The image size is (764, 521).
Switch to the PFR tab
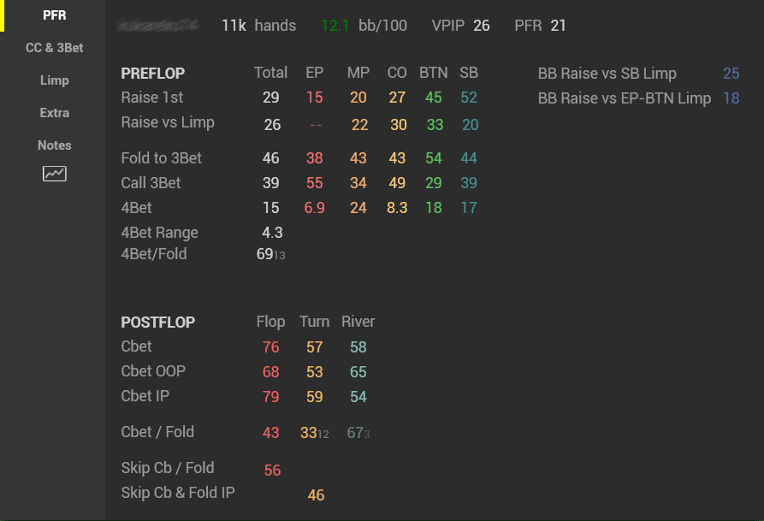pyautogui.click(x=55, y=15)
